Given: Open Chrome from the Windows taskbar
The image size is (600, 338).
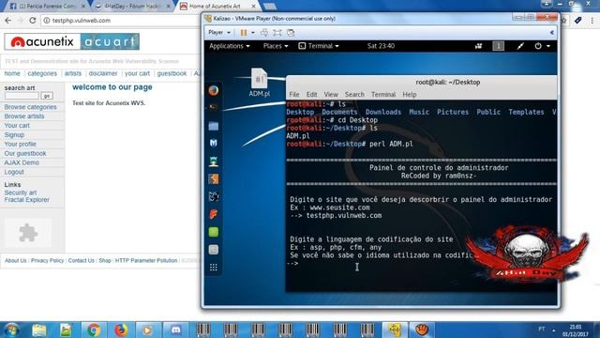Looking at the screenshot, I should click(94, 330).
